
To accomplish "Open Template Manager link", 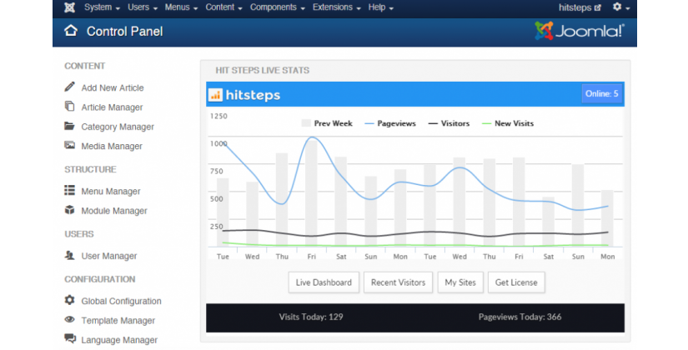I will tap(118, 321).
